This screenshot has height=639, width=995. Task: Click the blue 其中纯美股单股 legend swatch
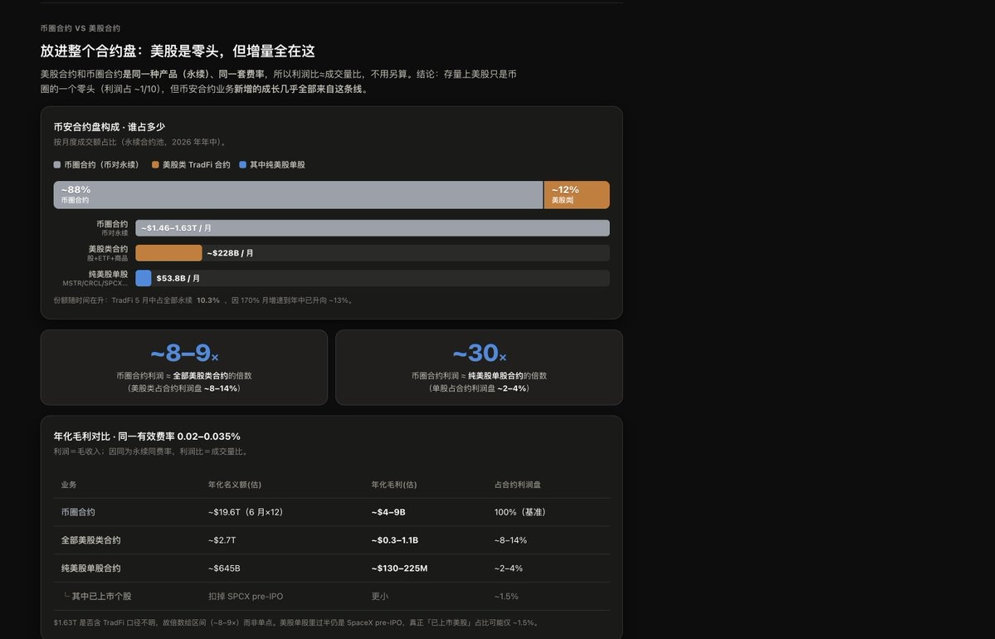coord(242,165)
